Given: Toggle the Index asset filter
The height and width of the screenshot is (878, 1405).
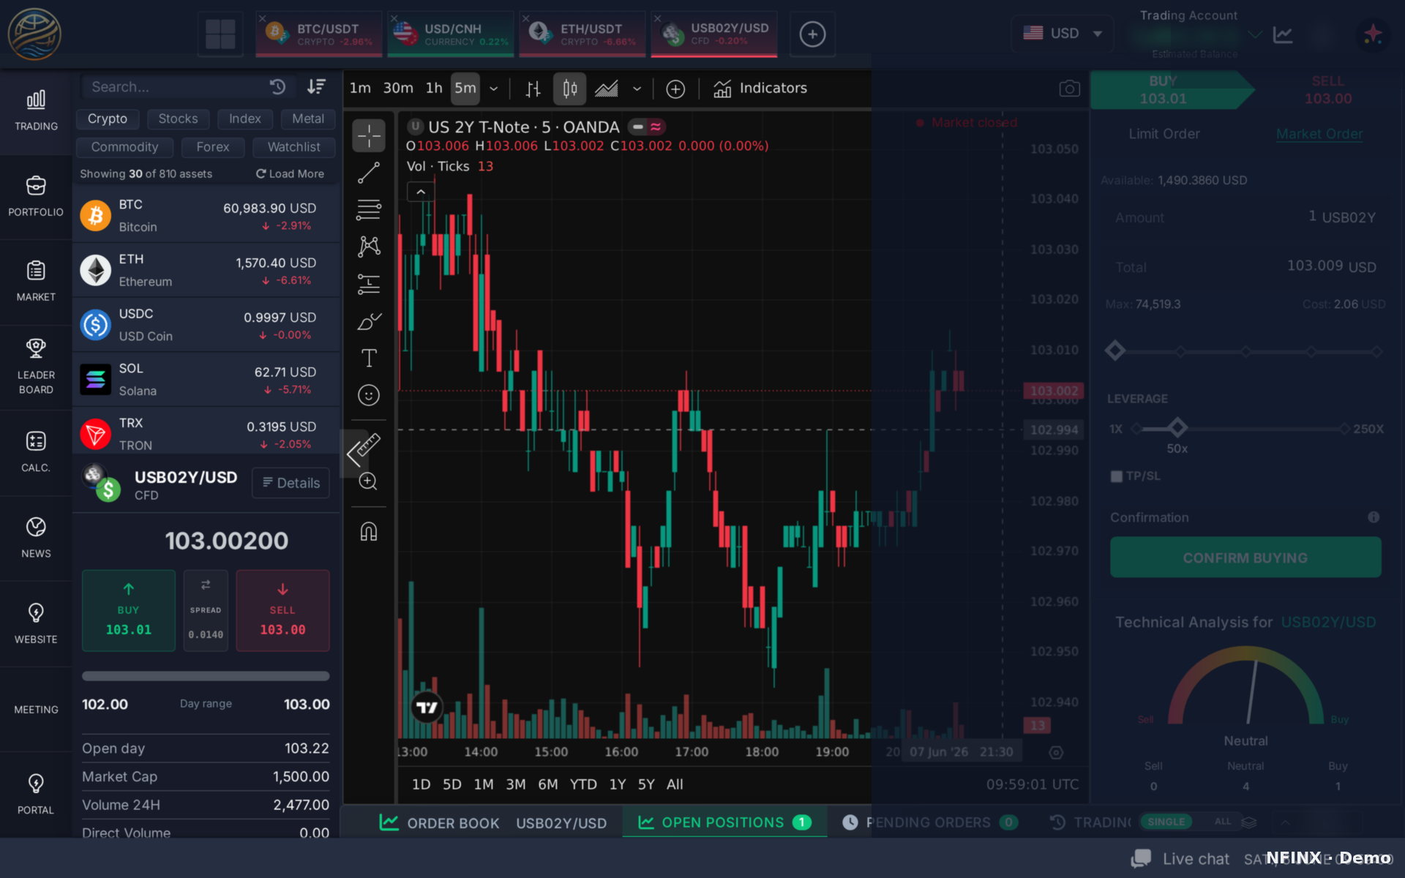Looking at the screenshot, I should click(244, 119).
